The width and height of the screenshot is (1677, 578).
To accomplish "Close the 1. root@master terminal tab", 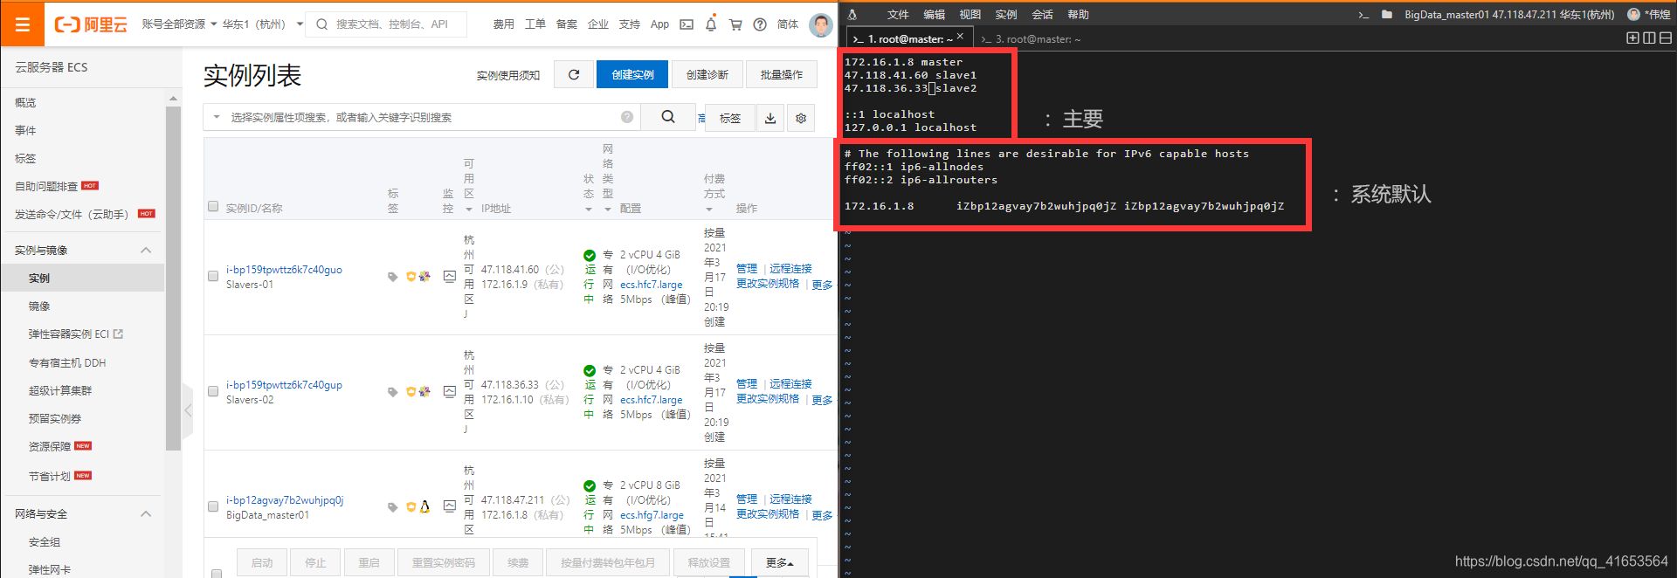I will coord(960,37).
